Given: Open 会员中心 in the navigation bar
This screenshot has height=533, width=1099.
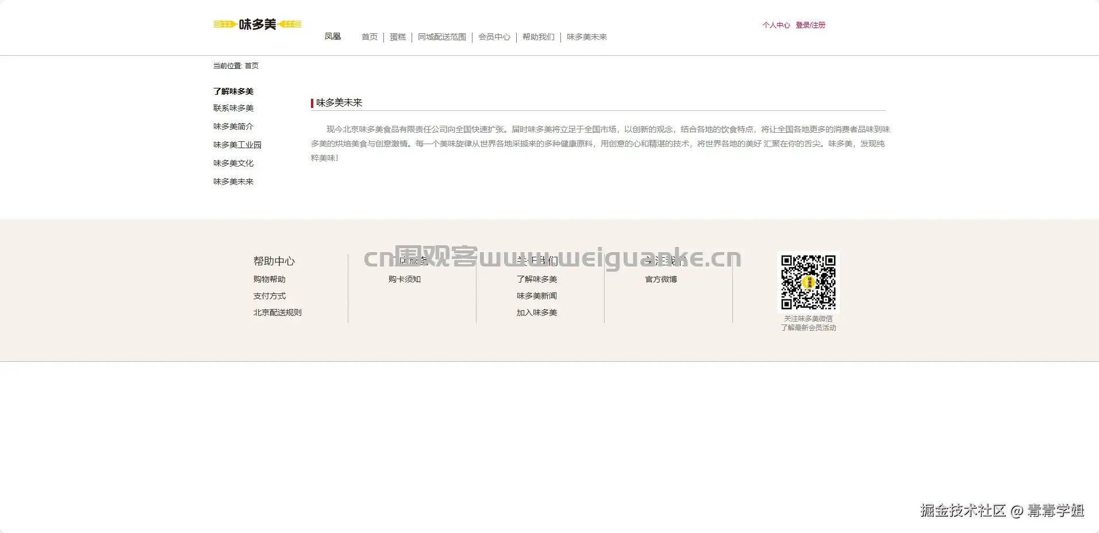Looking at the screenshot, I should (x=494, y=37).
